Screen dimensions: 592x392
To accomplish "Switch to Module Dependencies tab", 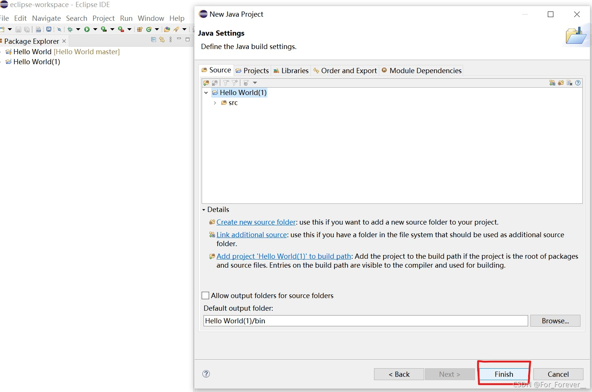I will click(422, 71).
